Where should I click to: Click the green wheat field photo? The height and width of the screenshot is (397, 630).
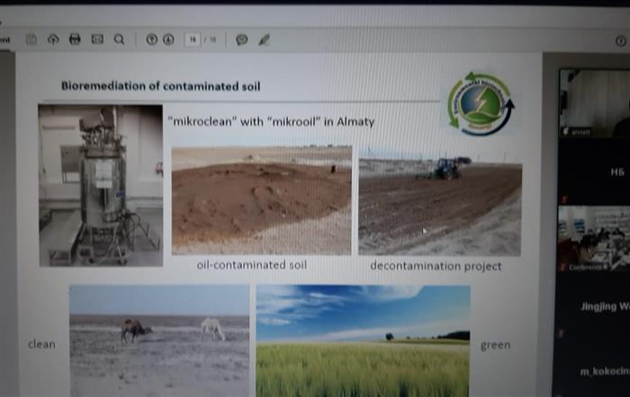(x=363, y=340)
